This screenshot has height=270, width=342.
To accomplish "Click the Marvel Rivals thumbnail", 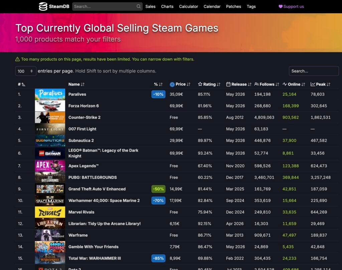I will (x=50, y=212).
